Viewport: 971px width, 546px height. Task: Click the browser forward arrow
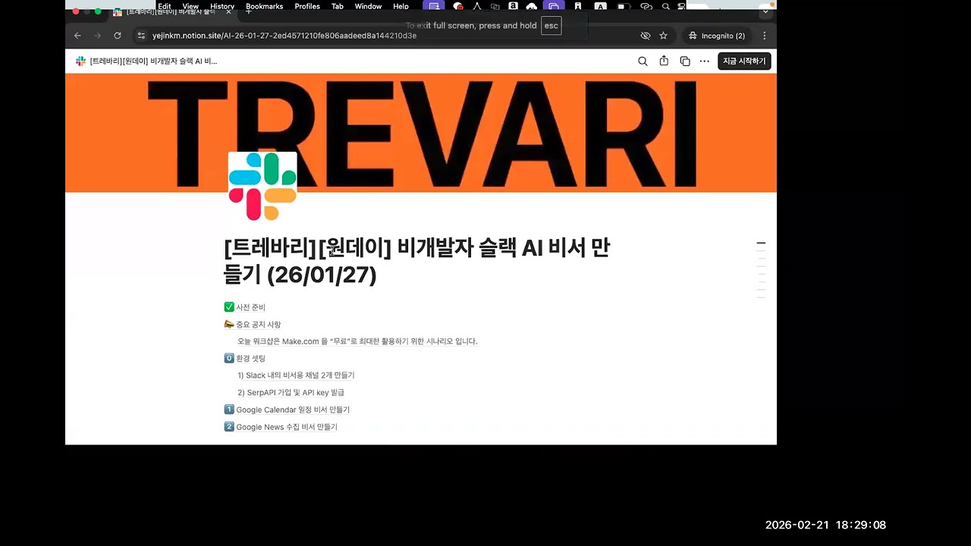[x=97, y=36]
